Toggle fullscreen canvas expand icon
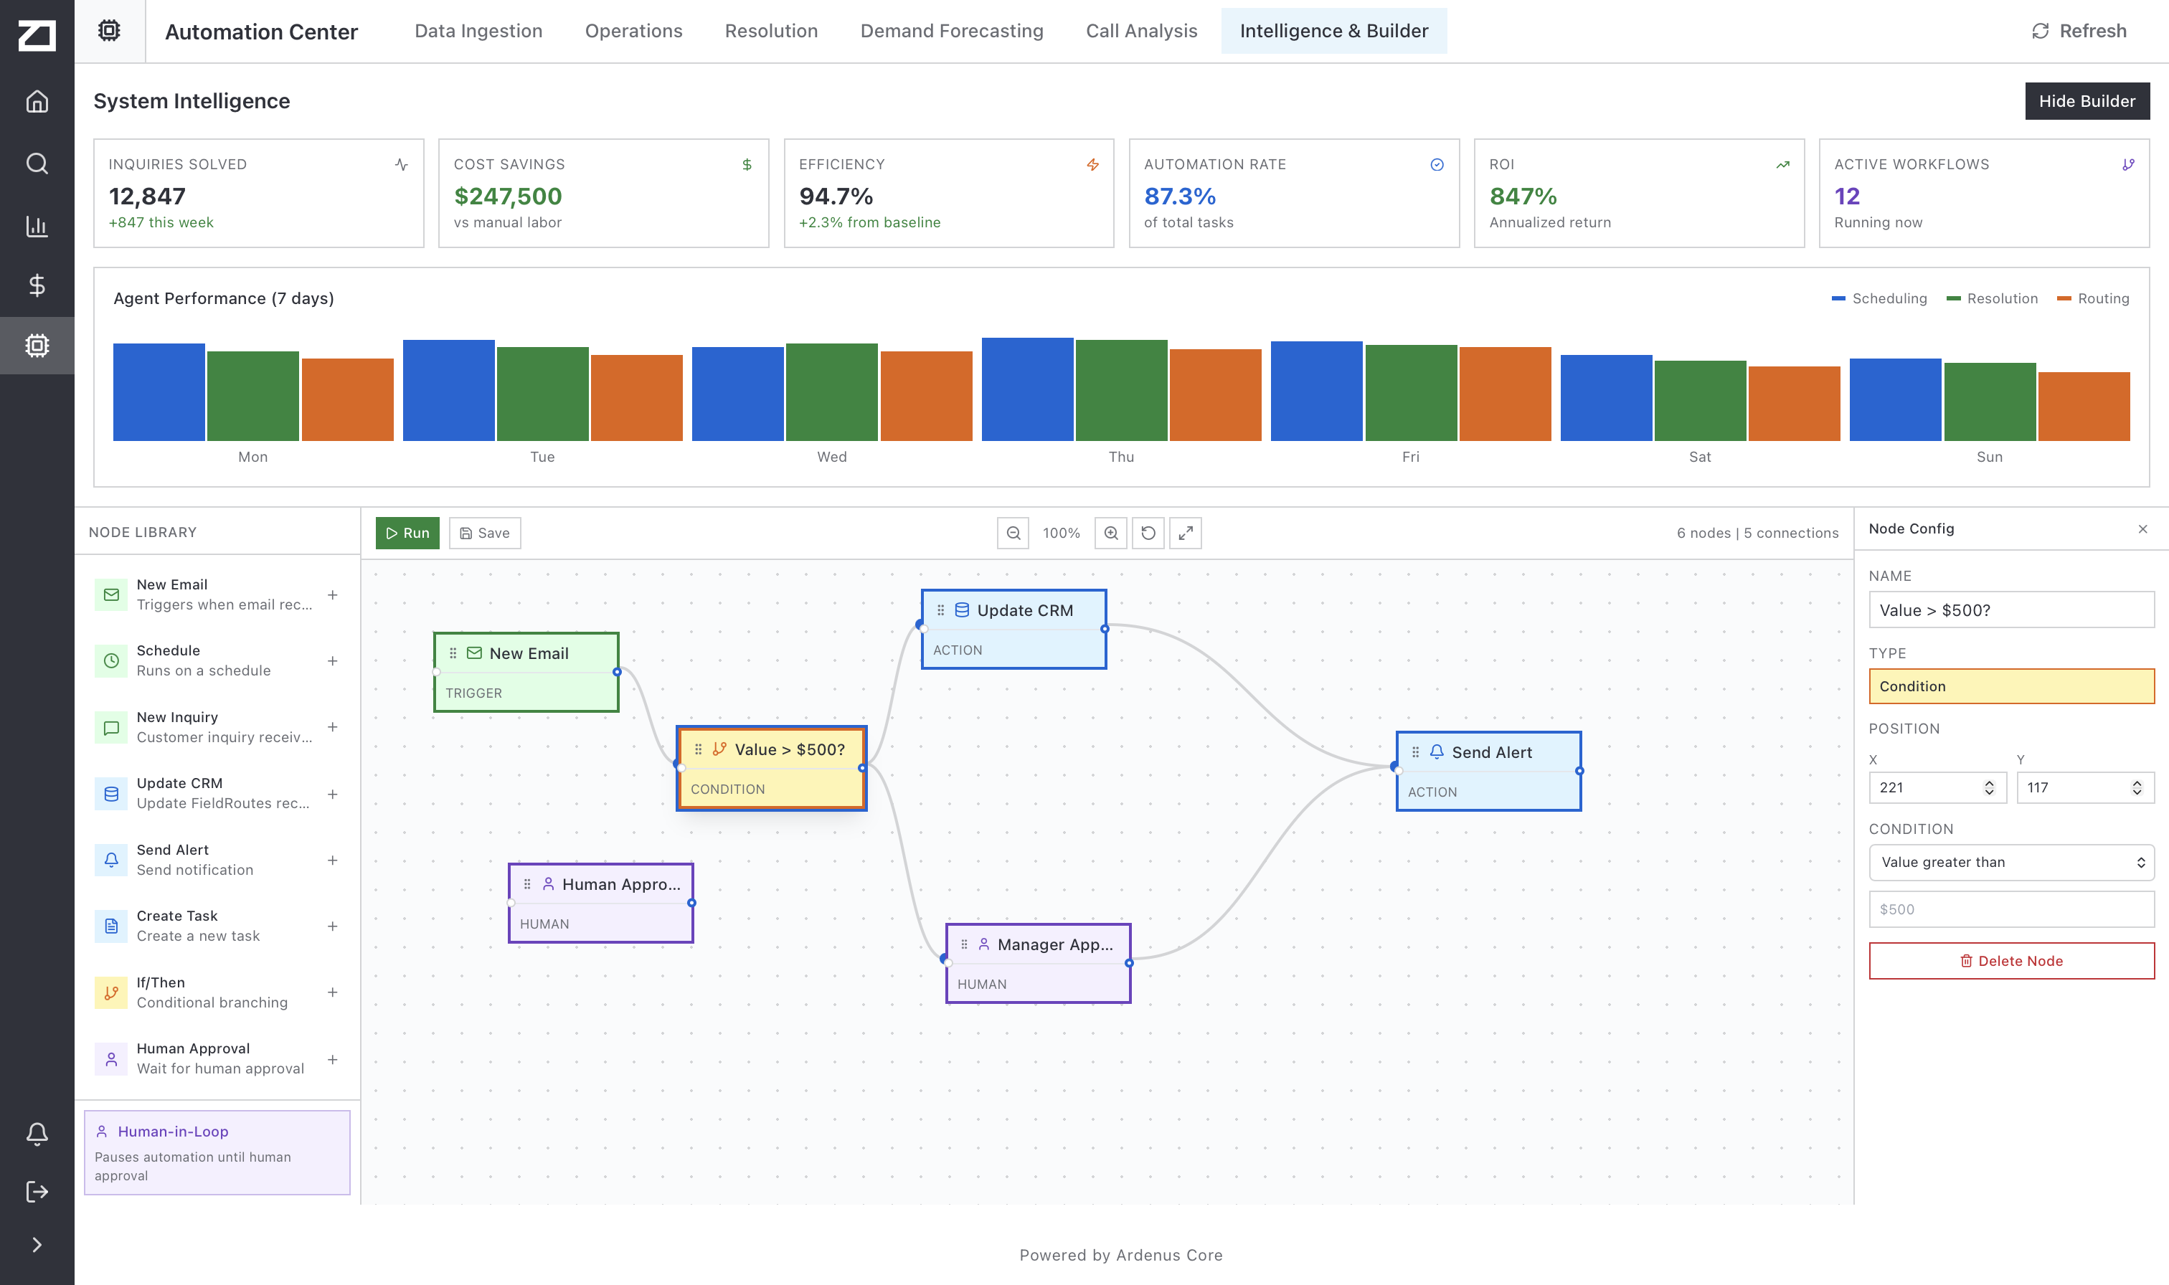 1186,534
